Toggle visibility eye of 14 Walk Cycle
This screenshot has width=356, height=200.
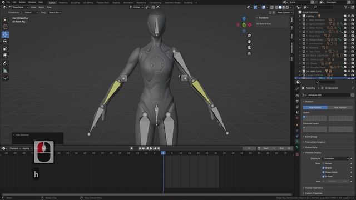[349, 71]
